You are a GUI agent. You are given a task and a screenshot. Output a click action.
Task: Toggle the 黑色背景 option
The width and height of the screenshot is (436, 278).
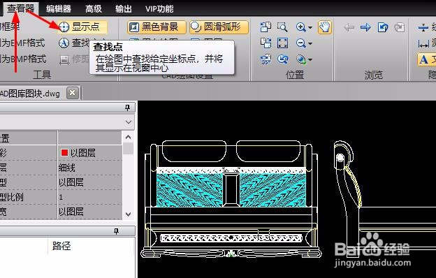[x=157, y=27]
